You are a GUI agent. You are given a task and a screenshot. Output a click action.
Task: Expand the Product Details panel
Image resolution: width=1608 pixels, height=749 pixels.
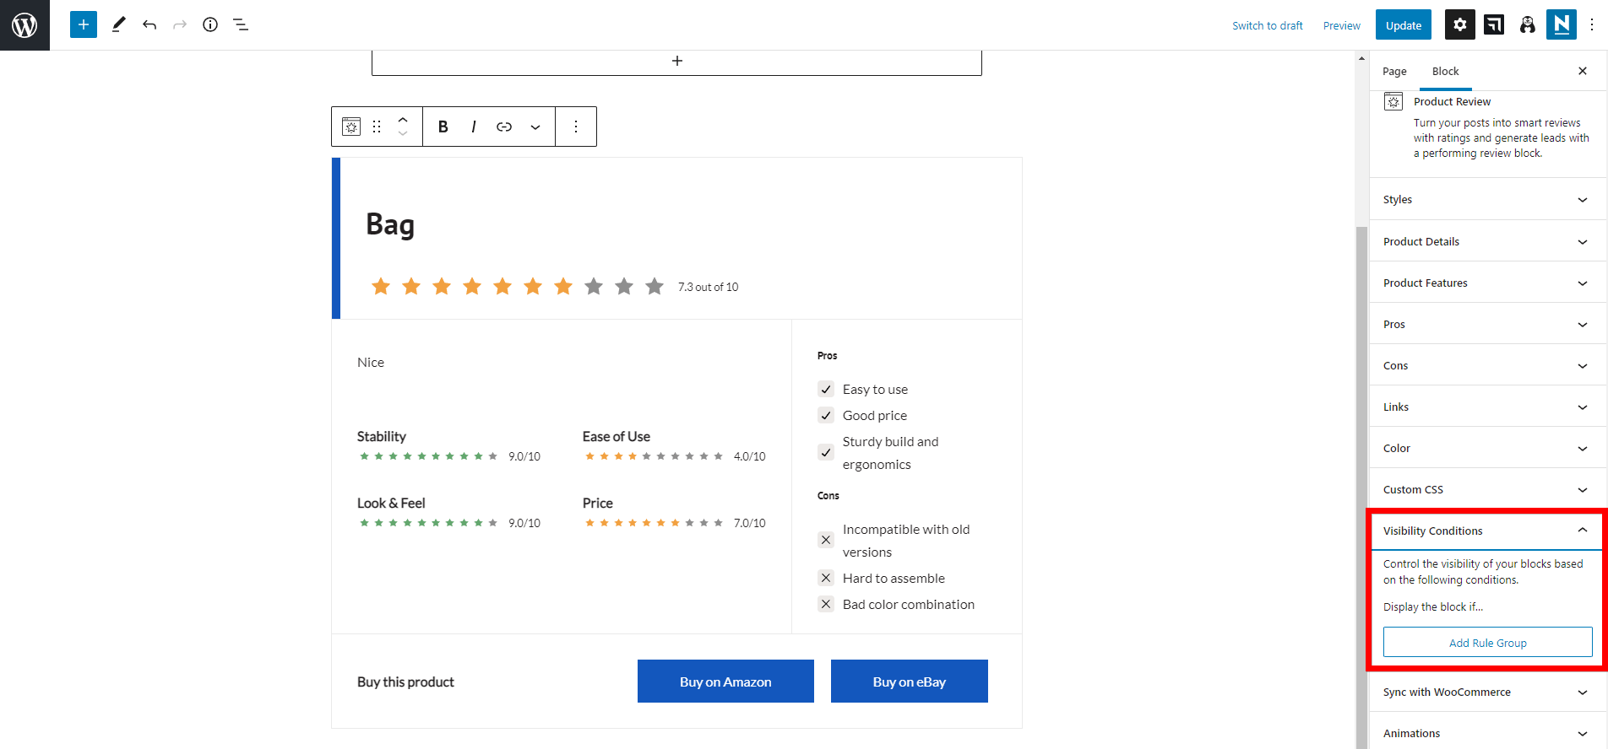[x=1486, y=242]
